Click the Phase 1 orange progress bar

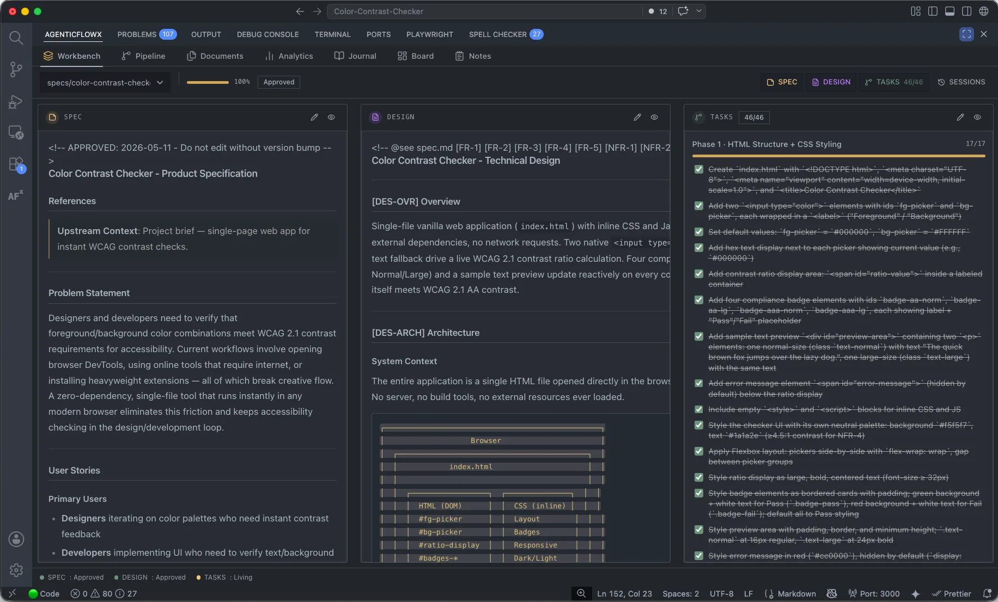pyautogui.click(x=838, y=156)
